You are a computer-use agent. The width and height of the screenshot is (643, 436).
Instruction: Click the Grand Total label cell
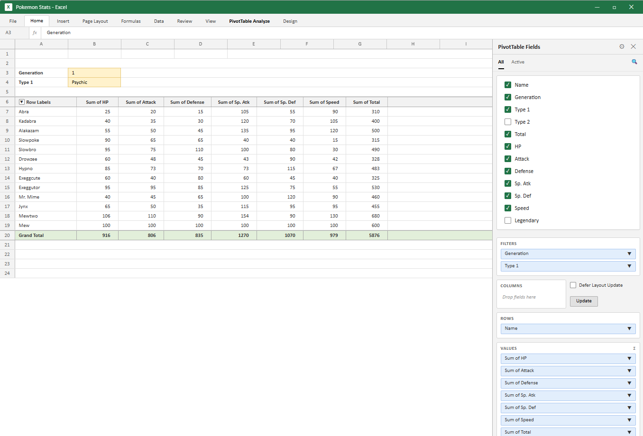[46, 235]
